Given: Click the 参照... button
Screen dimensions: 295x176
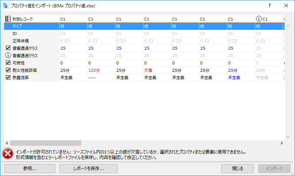Looking at the screenshot, I should pyautogui.click(x=30, y=169).
